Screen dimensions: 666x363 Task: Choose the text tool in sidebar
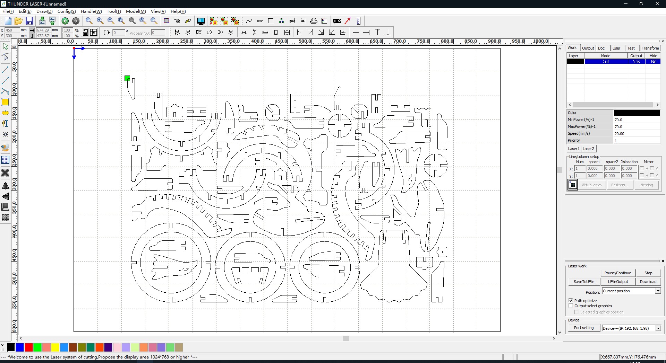[5, 124]
